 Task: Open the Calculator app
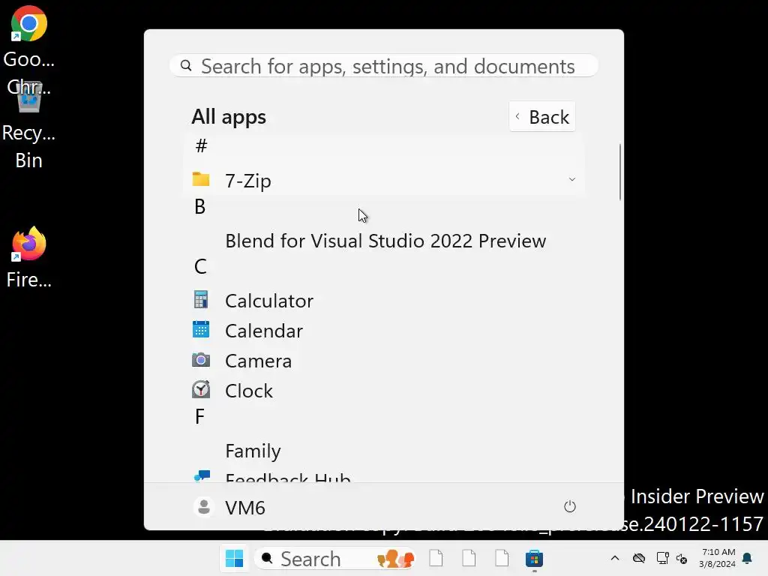[268, 301]
